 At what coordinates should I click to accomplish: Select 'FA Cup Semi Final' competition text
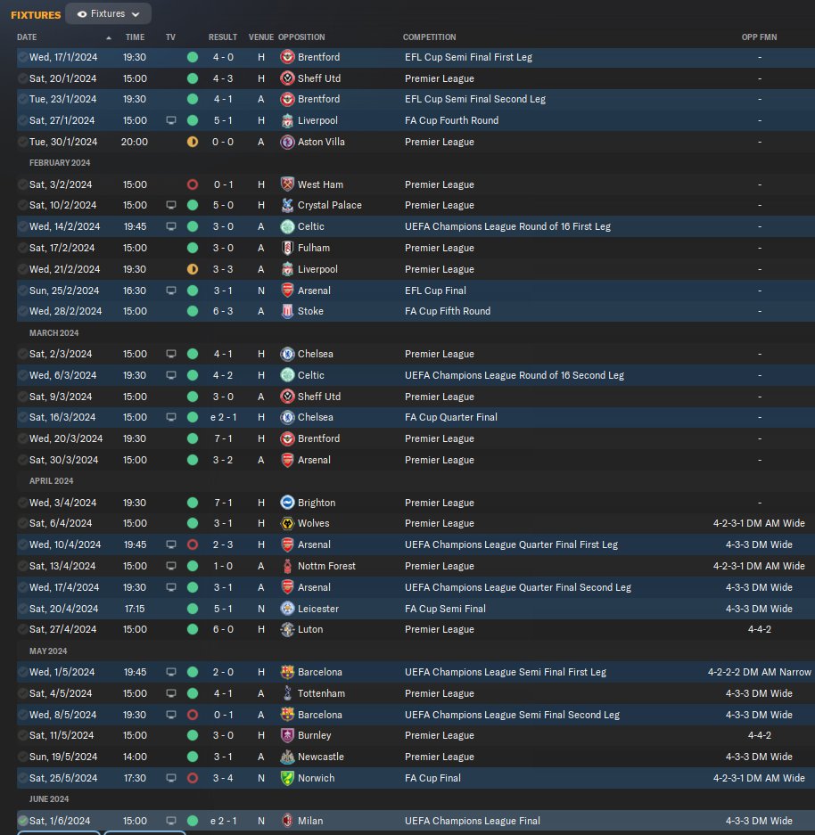[445, 608]
